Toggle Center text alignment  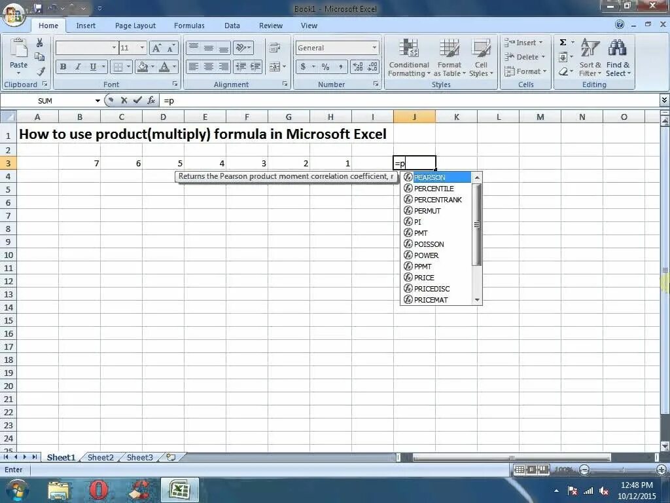tap(209, 67)
